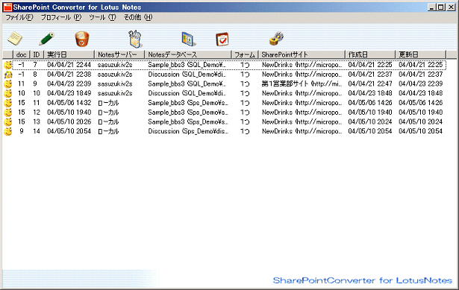Click the yellow notepad new-profile toolbar icon
The height and width of the screenshot is (290, 459).
[15, 39]
